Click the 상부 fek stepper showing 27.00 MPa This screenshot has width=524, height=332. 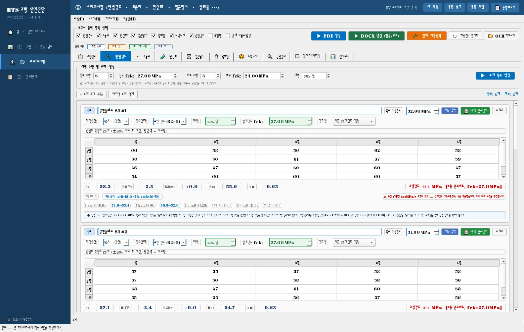[157, 76]
